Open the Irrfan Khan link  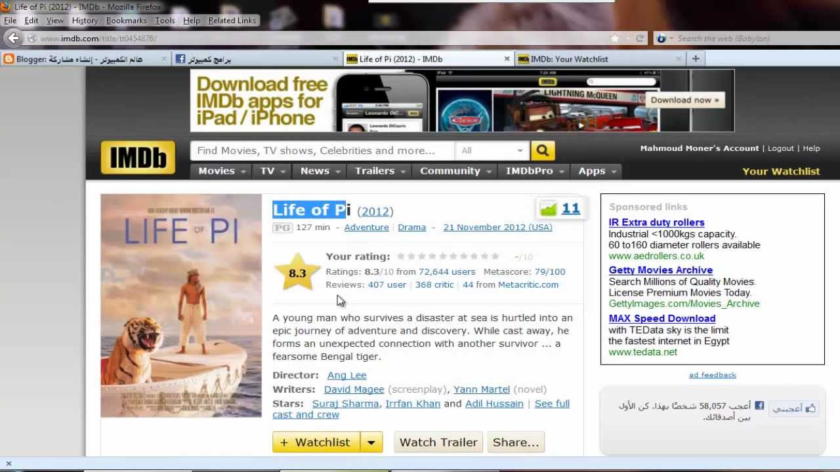coord(413,404)
